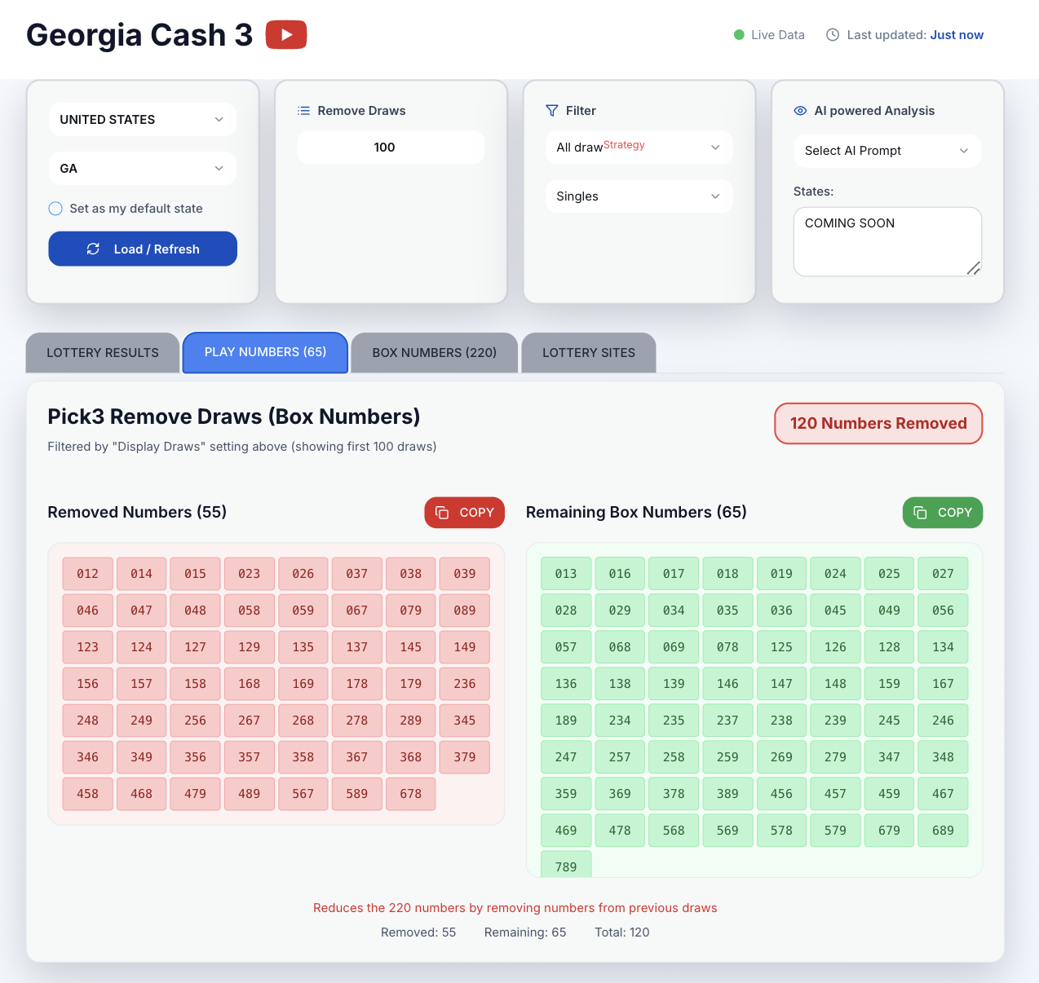Click the Filter funnel icon
Screen dimensions: 1039x983
point(552,111)
